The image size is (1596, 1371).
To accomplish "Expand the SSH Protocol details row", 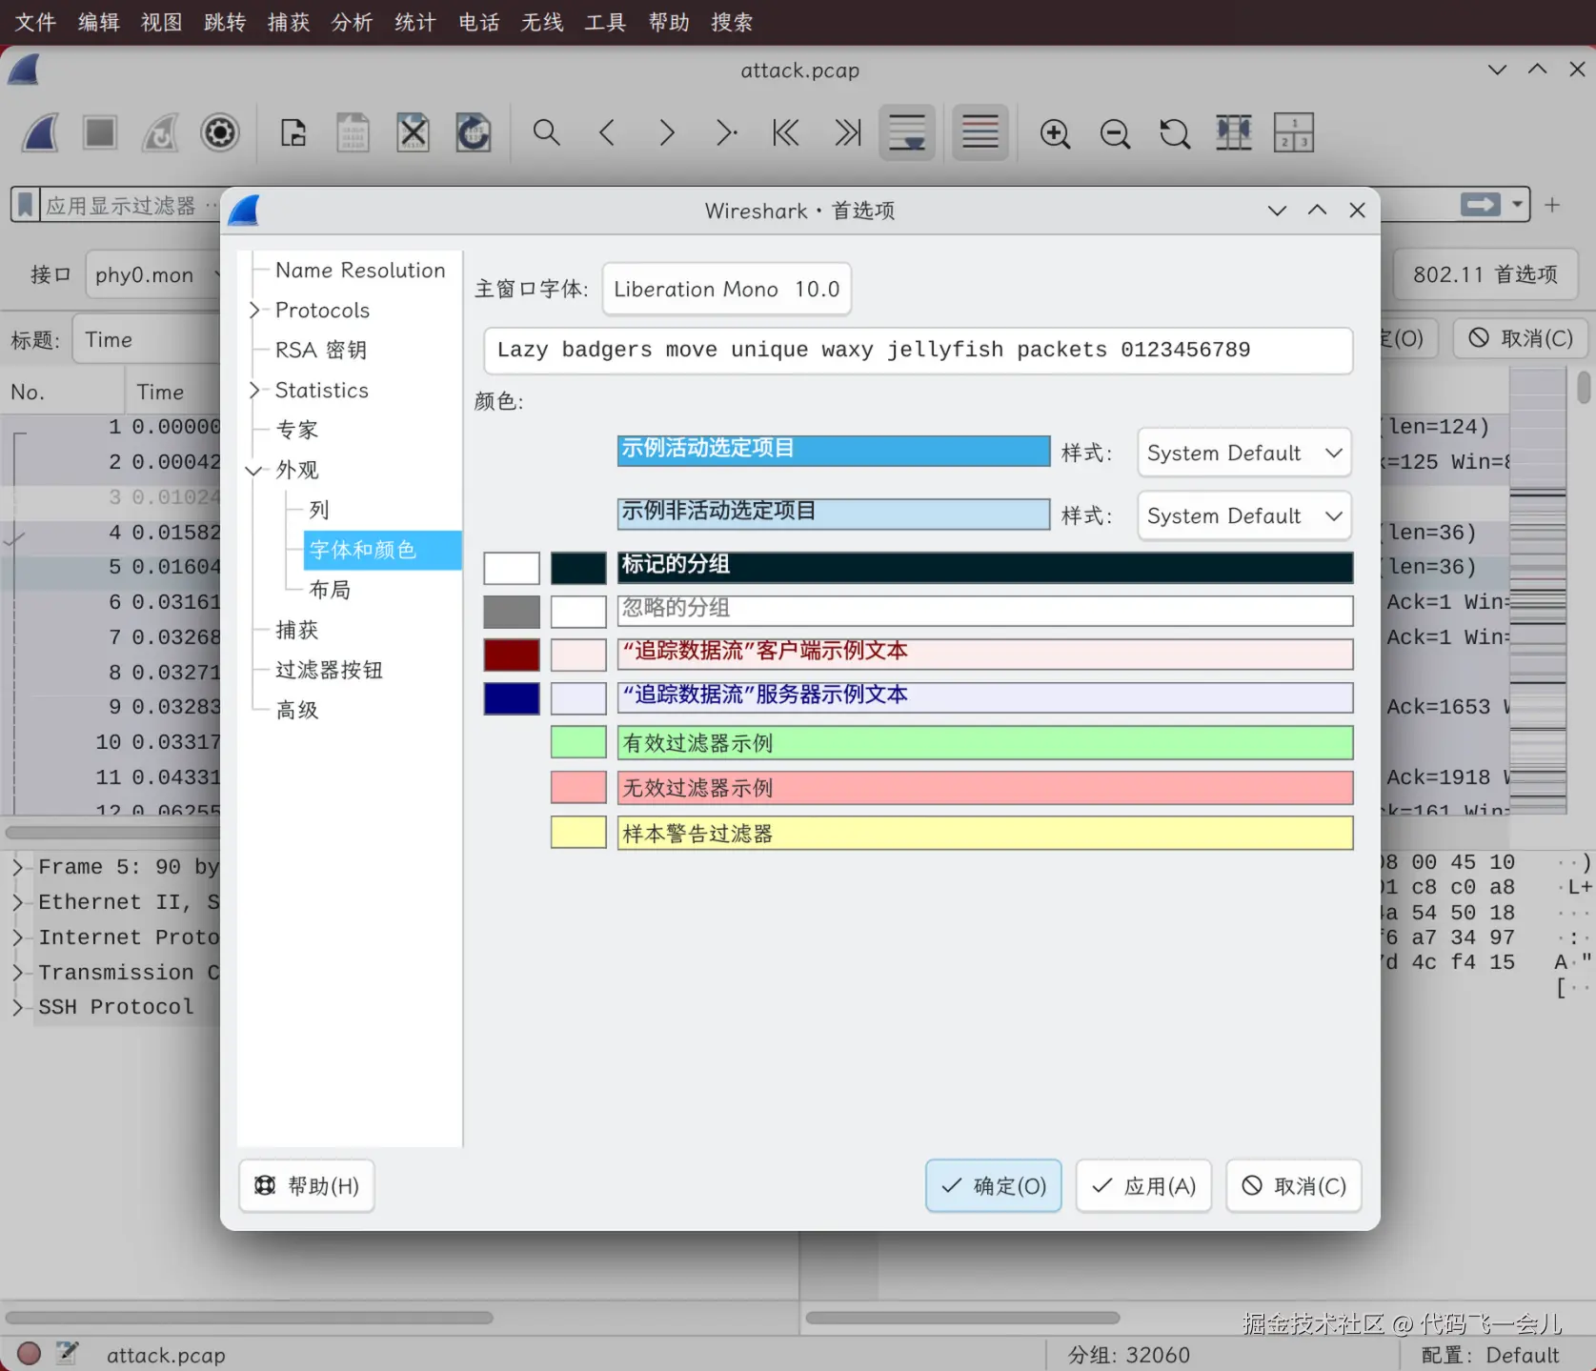I will (x=17, y=1008).
